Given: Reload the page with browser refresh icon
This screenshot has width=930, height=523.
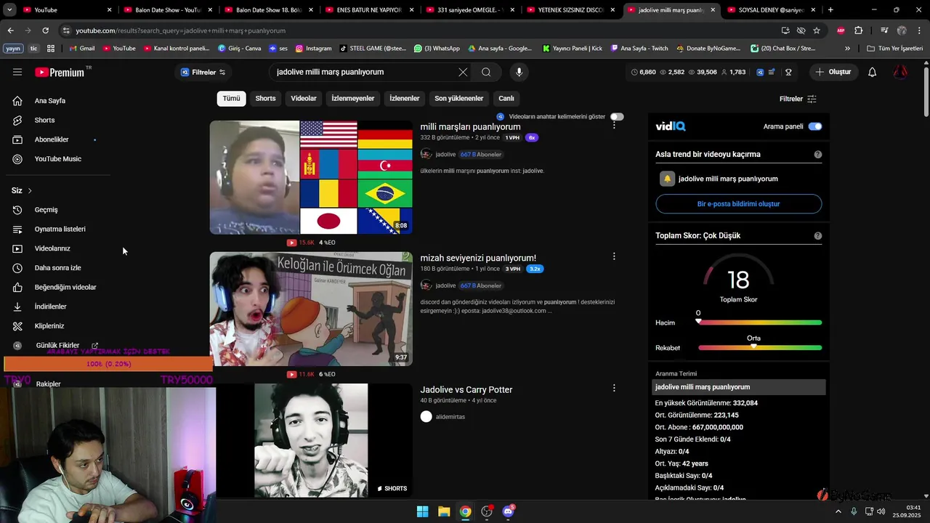Looking at the screenshot, I should click(x=45, y=31).
